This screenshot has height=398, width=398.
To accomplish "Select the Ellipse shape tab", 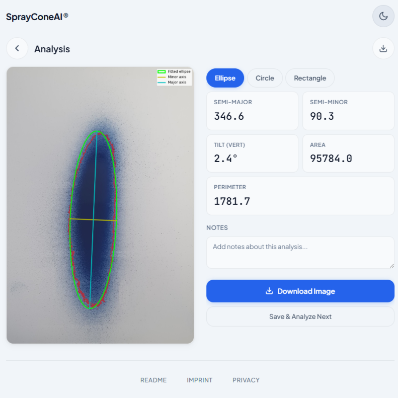I will [225, 78].
